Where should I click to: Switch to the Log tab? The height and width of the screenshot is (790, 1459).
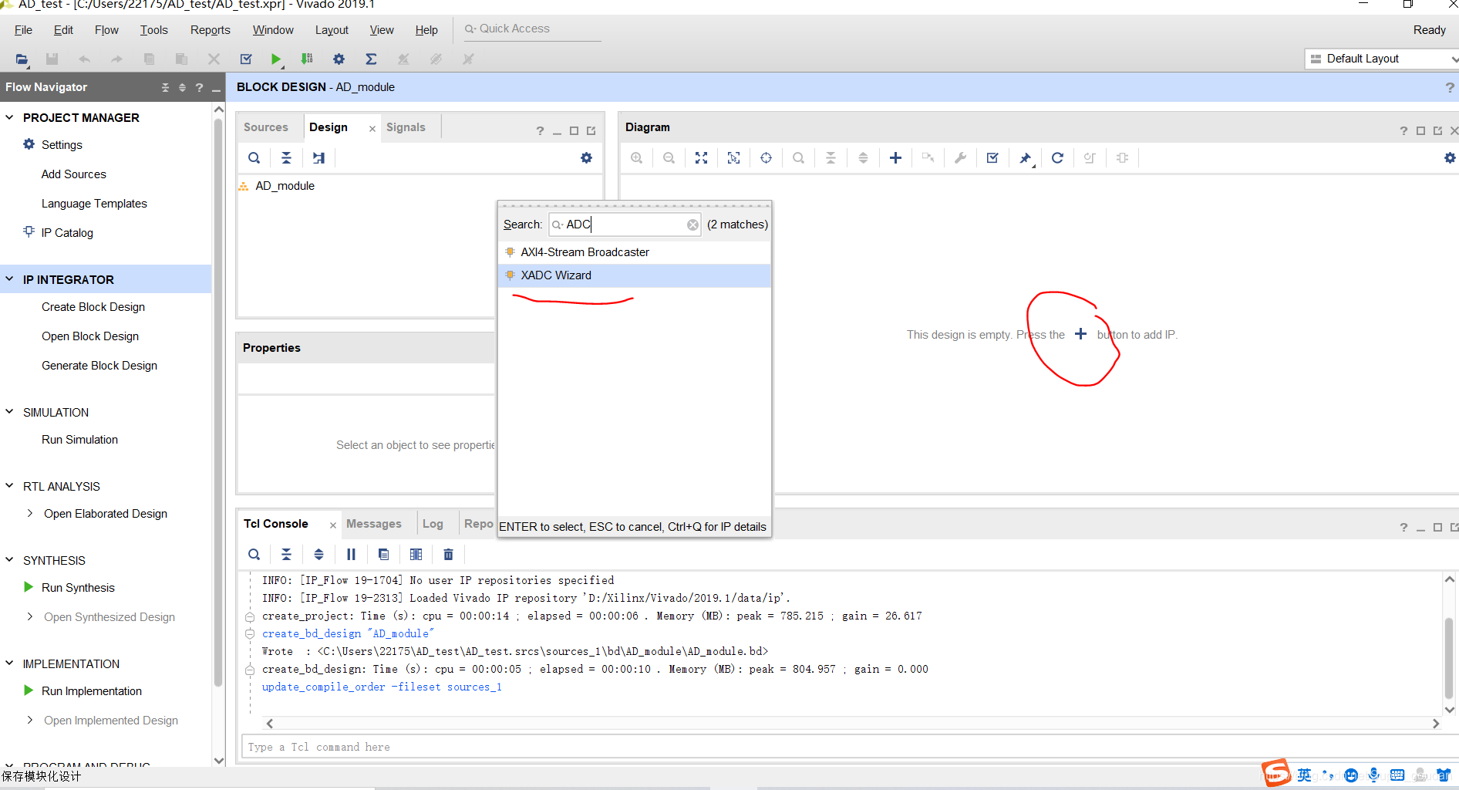click(433, 524)
